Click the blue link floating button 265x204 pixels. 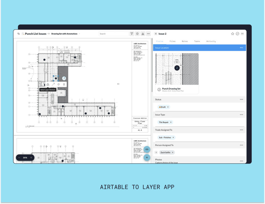coord(147,149)
